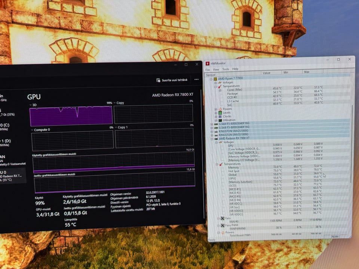Click the Voltages icon under AMD Radeon
Screen dimensions: 359x269
coord(221,142)
